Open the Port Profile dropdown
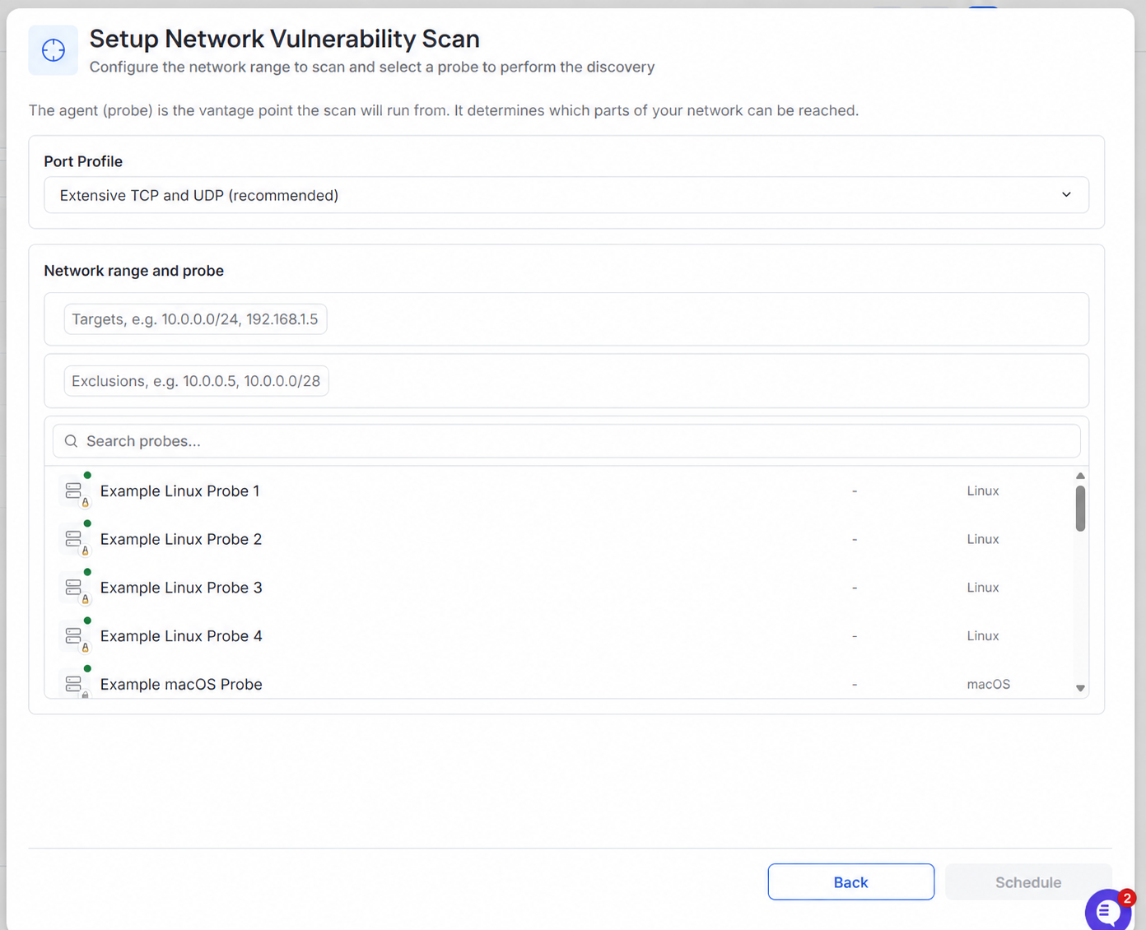 click(566, 195)
